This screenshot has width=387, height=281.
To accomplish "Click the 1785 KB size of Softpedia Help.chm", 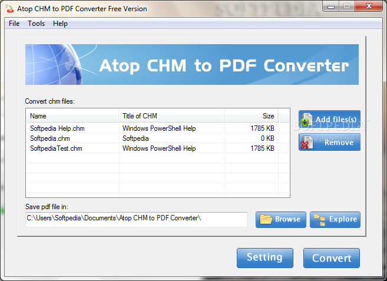I will (x=262, y=128).
